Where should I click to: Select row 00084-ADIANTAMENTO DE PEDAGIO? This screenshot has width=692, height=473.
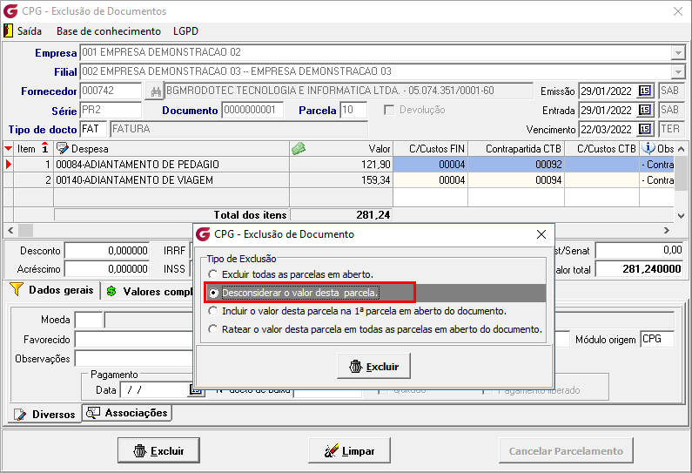point(171,165)
